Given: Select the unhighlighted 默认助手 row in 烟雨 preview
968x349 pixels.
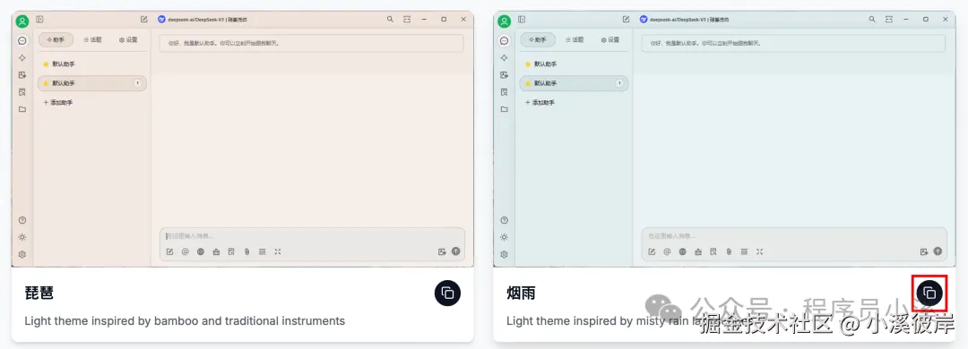Looking at the screenshot, I should [575, 64].
